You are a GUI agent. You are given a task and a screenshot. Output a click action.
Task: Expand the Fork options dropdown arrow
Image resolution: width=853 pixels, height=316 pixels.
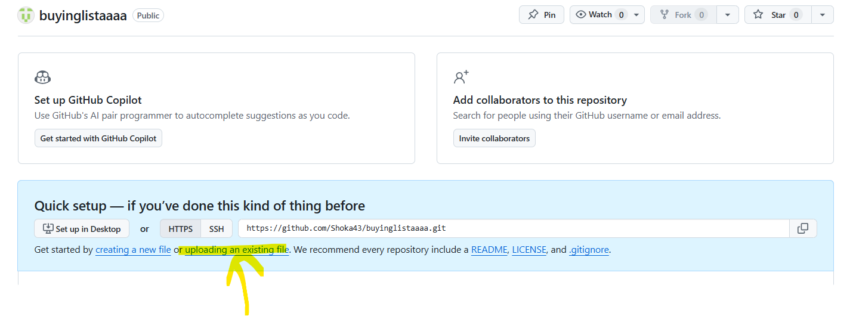tap(727, 15)
